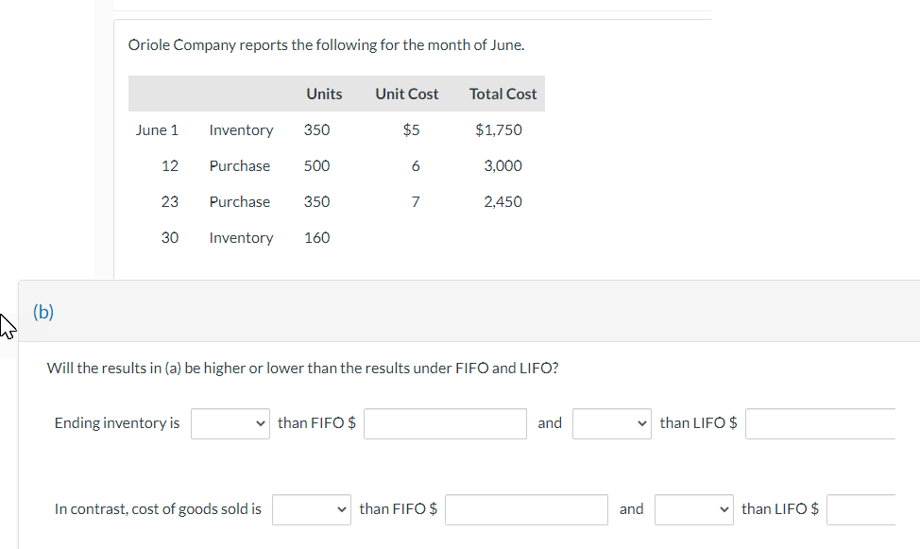Click the FIFO dollar input for ending inventory
The image size is (920, 549).
pyautogui.click(x=445, y=423)
